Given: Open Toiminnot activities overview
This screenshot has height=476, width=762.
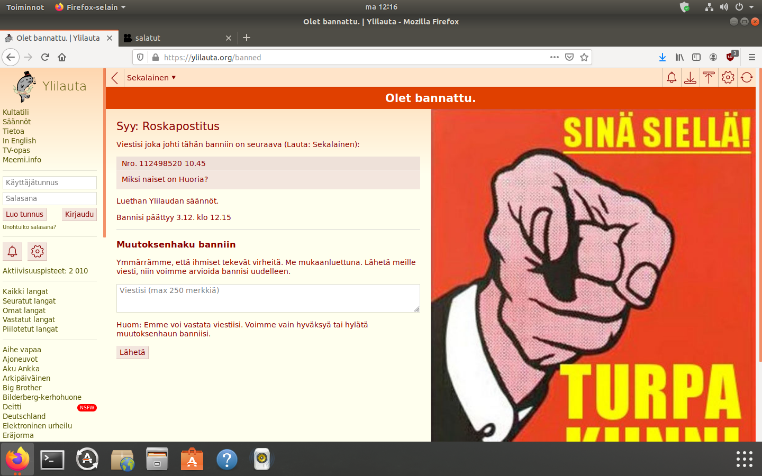Looking at the screenshot, I should point(25,7).
